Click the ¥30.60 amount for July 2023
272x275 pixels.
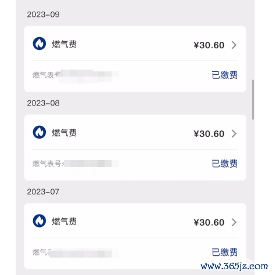coord(209,222)
